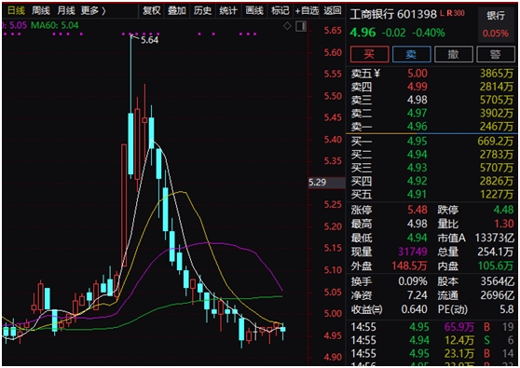This screenshot has height=368, width=520.
Task: Select the 卖四 ask price 4.99
Action: 417,87
